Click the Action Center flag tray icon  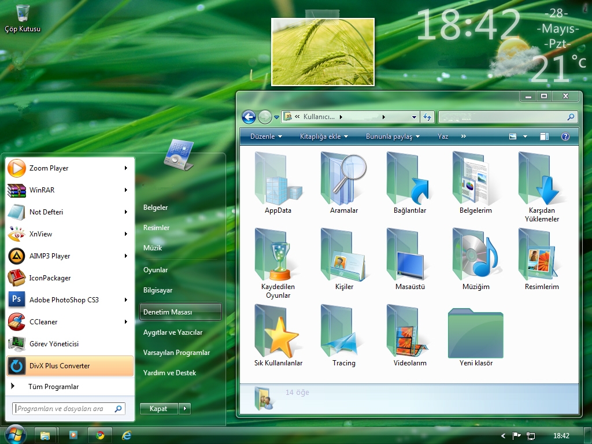516,436
